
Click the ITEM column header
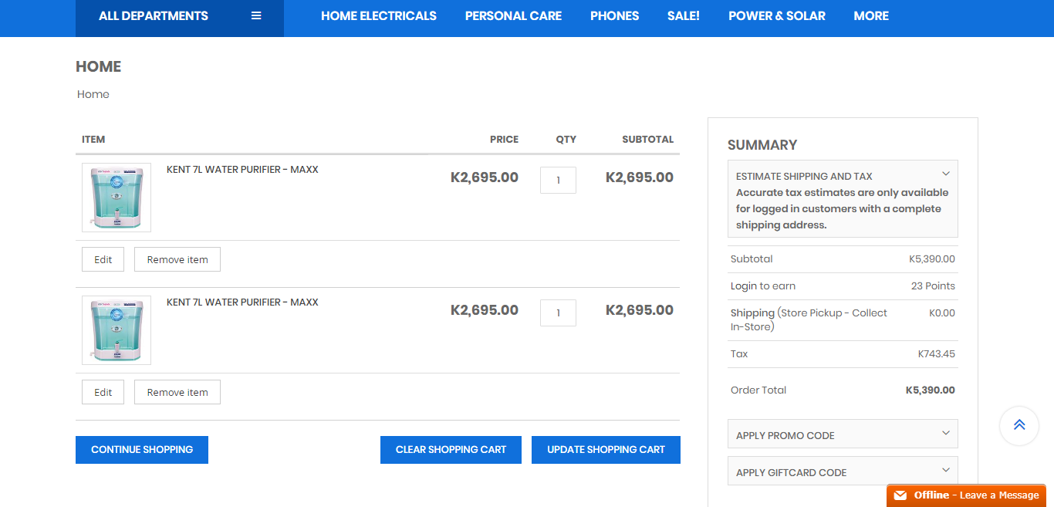coord(93,140)
